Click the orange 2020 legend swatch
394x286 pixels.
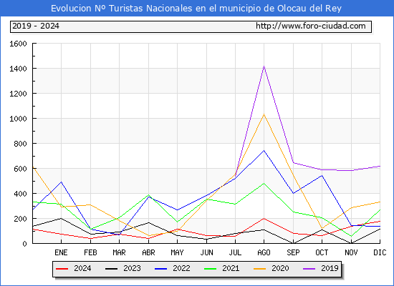pos(260,269)
